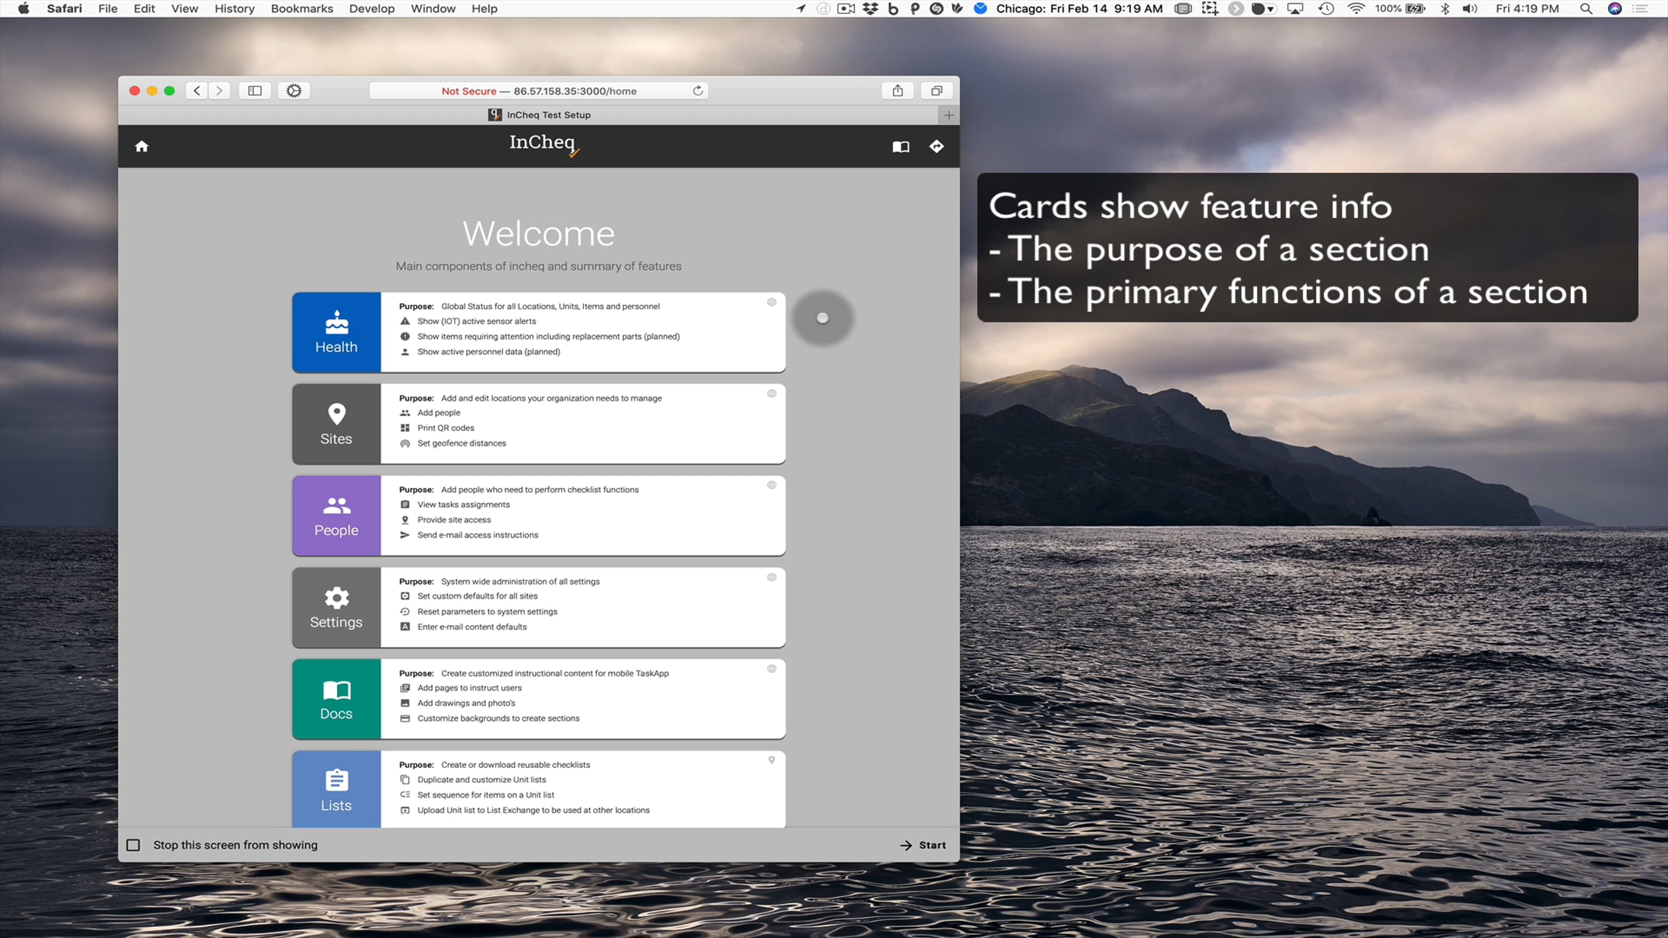The height and width of the screenshot is (938, 1668).
Task: Click the directions diamond icon in header
Action: tap(937, 146)
